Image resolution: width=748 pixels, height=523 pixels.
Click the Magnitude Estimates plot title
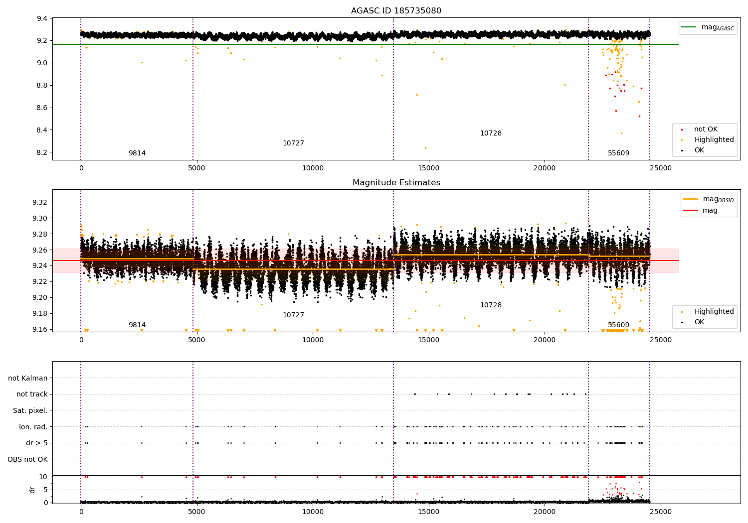(x=396, y=183)
